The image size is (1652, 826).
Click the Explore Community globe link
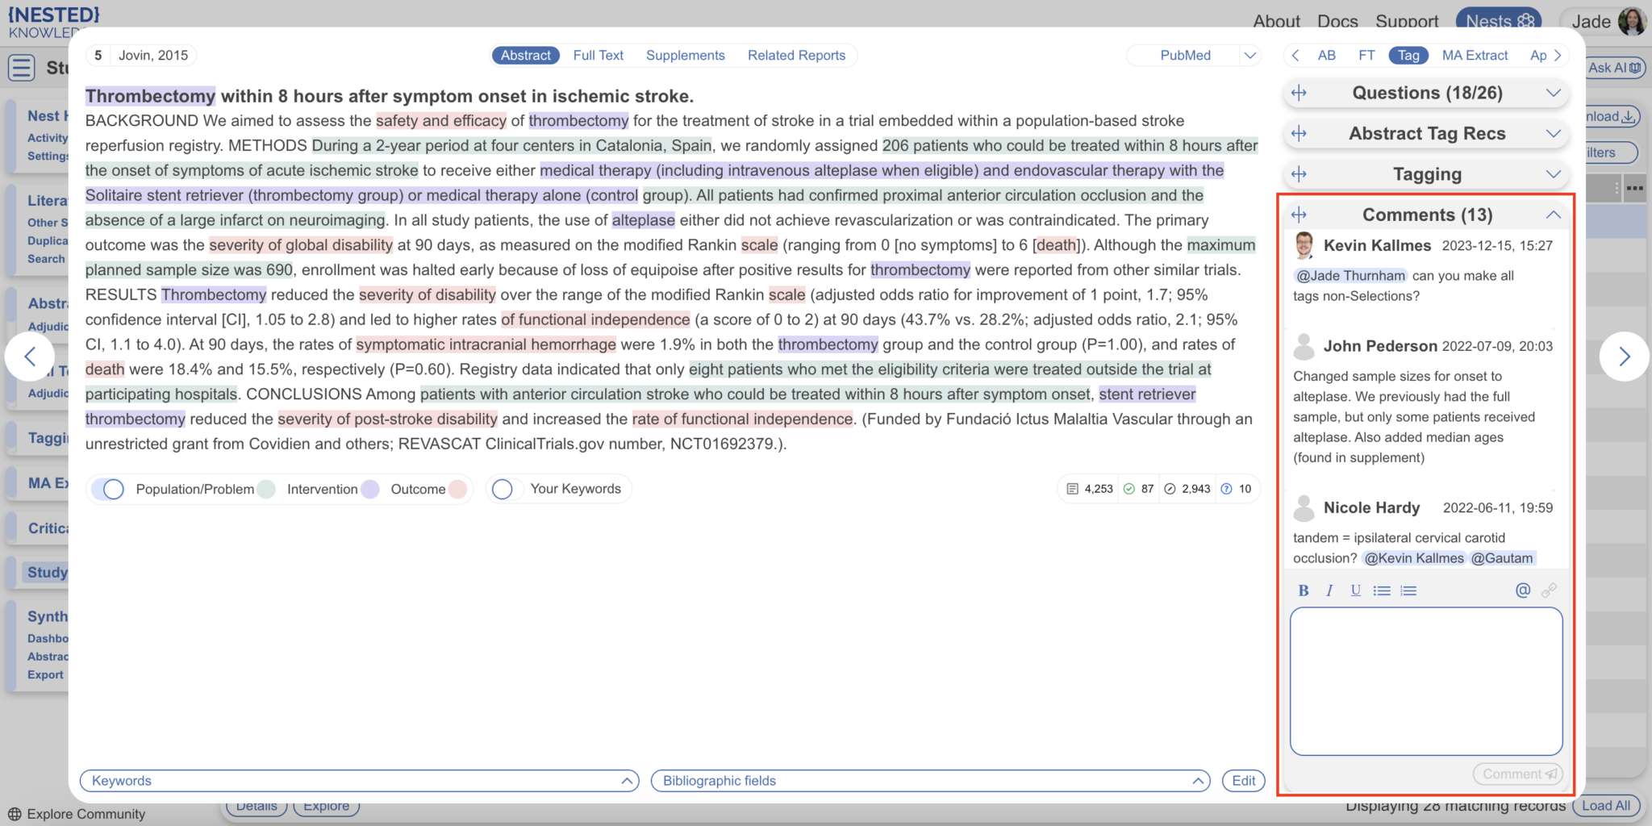click(77, 814)
